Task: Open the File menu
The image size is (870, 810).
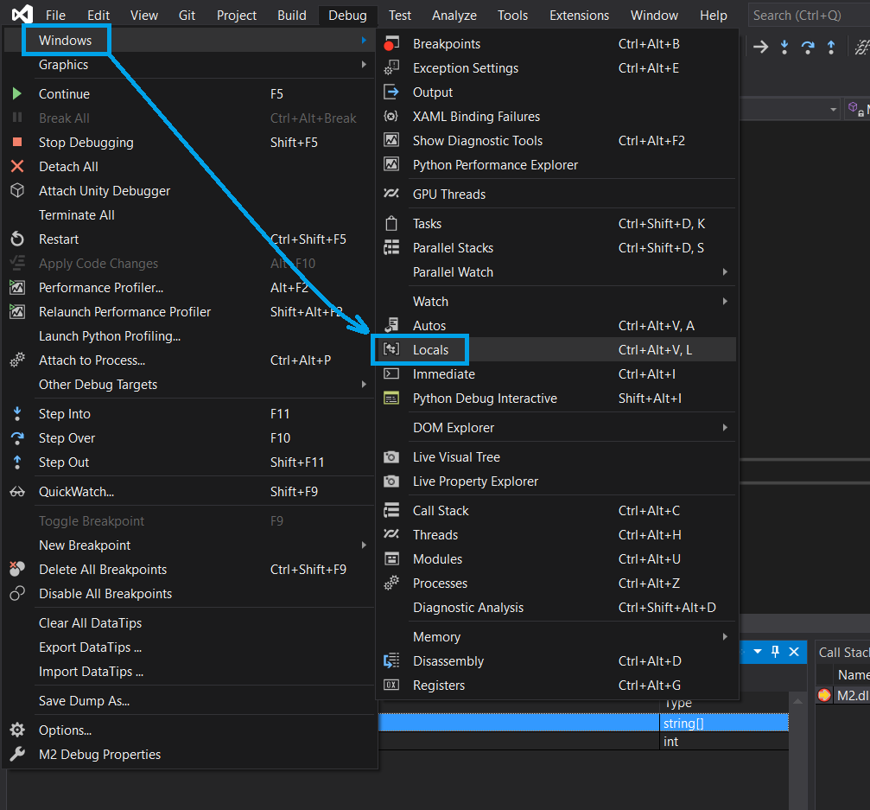Action: [x=55, y=15]
